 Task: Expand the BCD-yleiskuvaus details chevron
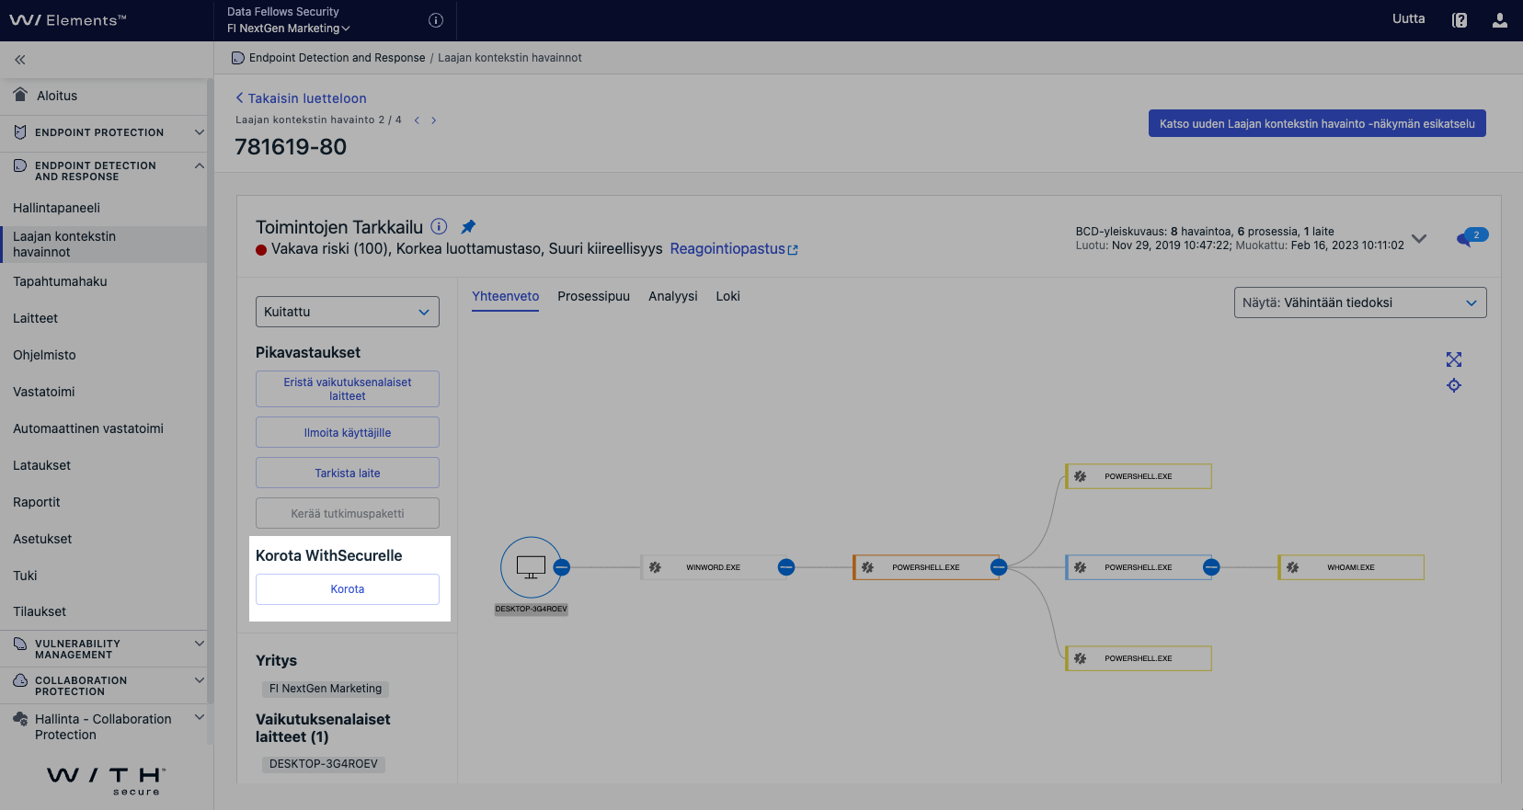pos(1419,238)
